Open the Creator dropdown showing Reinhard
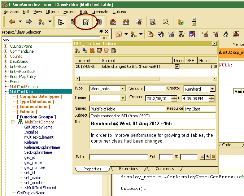244x196 pixels. (212, 89)
